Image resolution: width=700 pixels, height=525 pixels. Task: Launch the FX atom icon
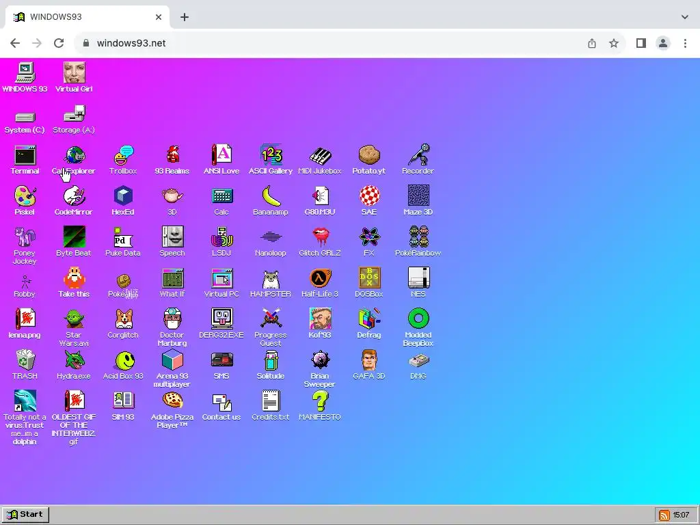[x=369, y=237]
